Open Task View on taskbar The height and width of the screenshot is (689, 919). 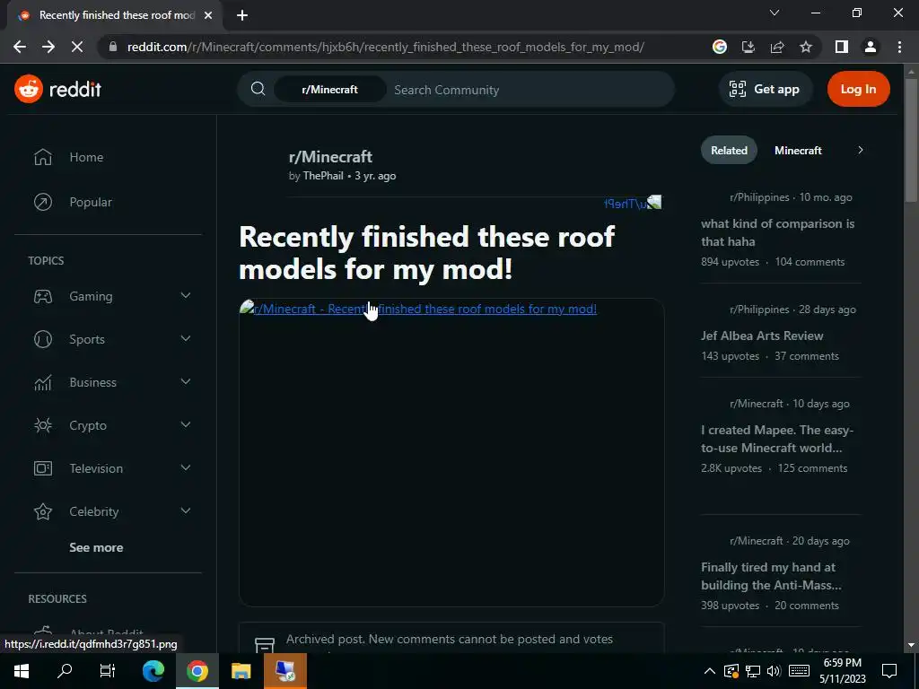(x=108, y=671)
